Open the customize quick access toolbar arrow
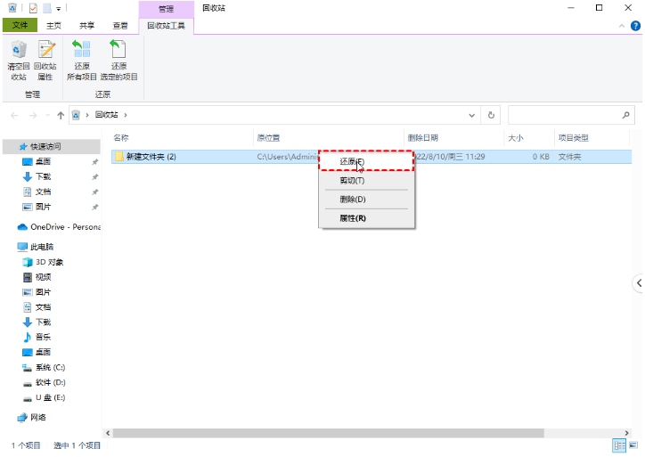645x457 pixels. coord(59,8)
